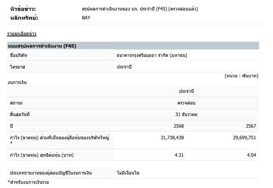Viewport: 273px width, 188px height.
Task: Click the earnings per share value 4.31
Action: click(x=179, y=155)
